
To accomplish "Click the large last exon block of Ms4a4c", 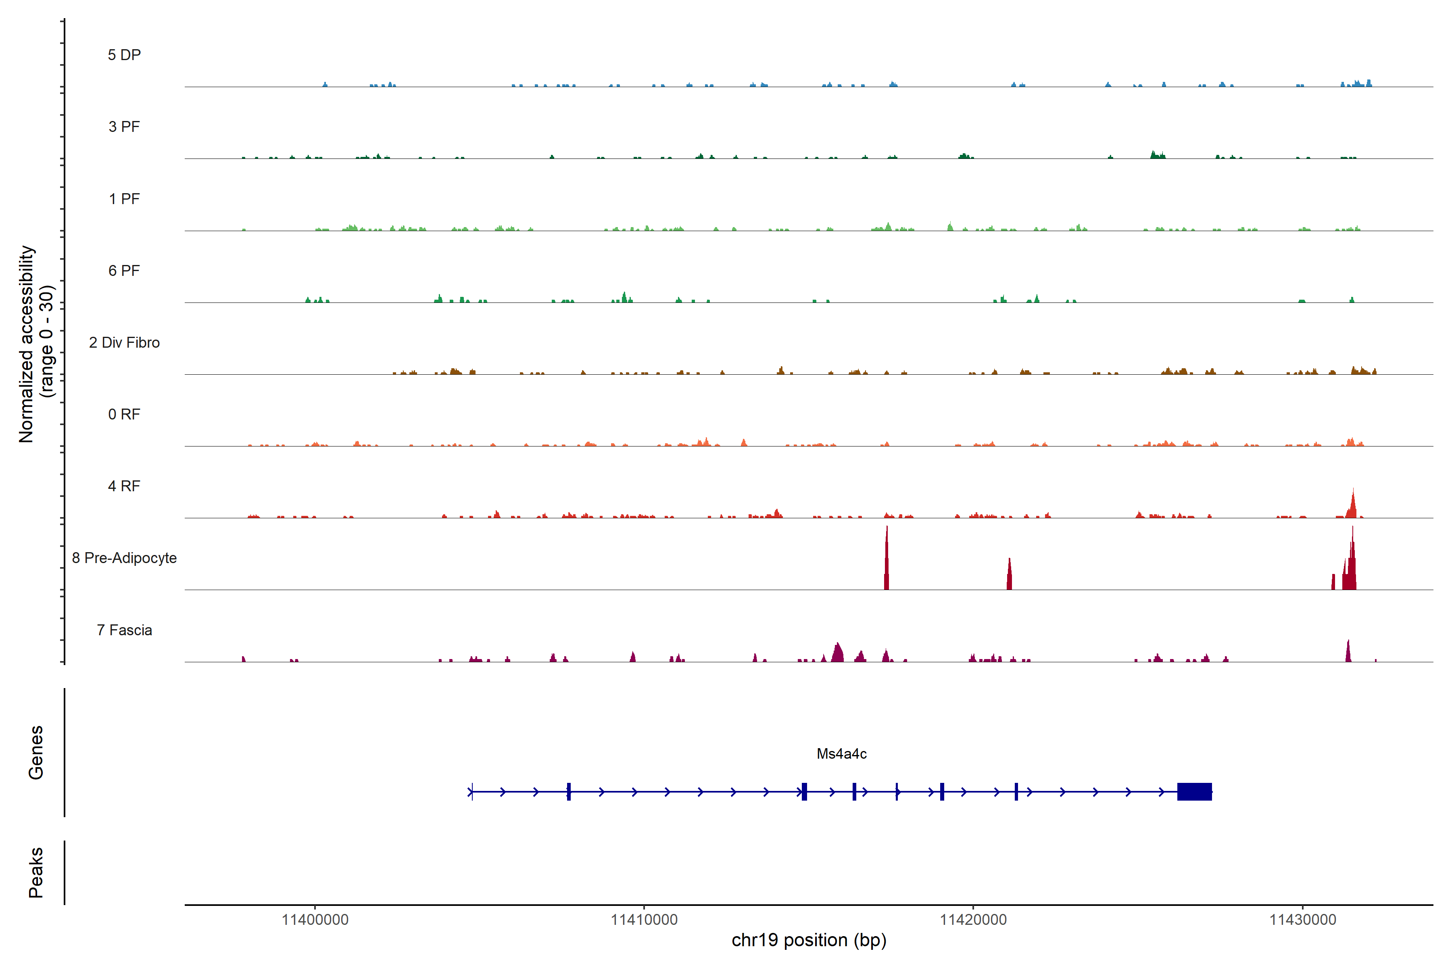I will pyautogui.click(x=1194, y=791).
